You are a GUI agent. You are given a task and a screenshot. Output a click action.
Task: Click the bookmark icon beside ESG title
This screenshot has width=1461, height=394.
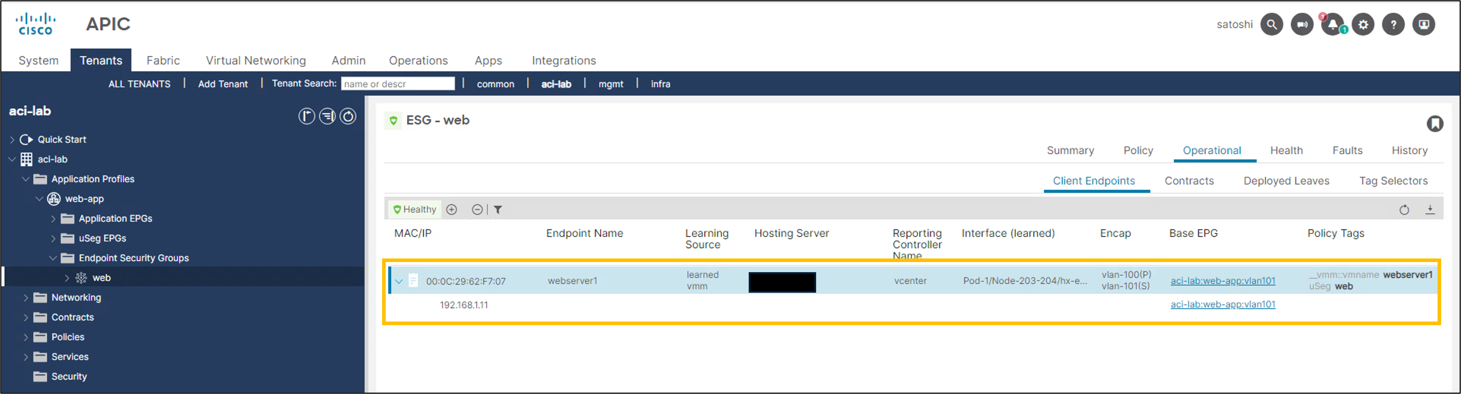[1435, 124]
